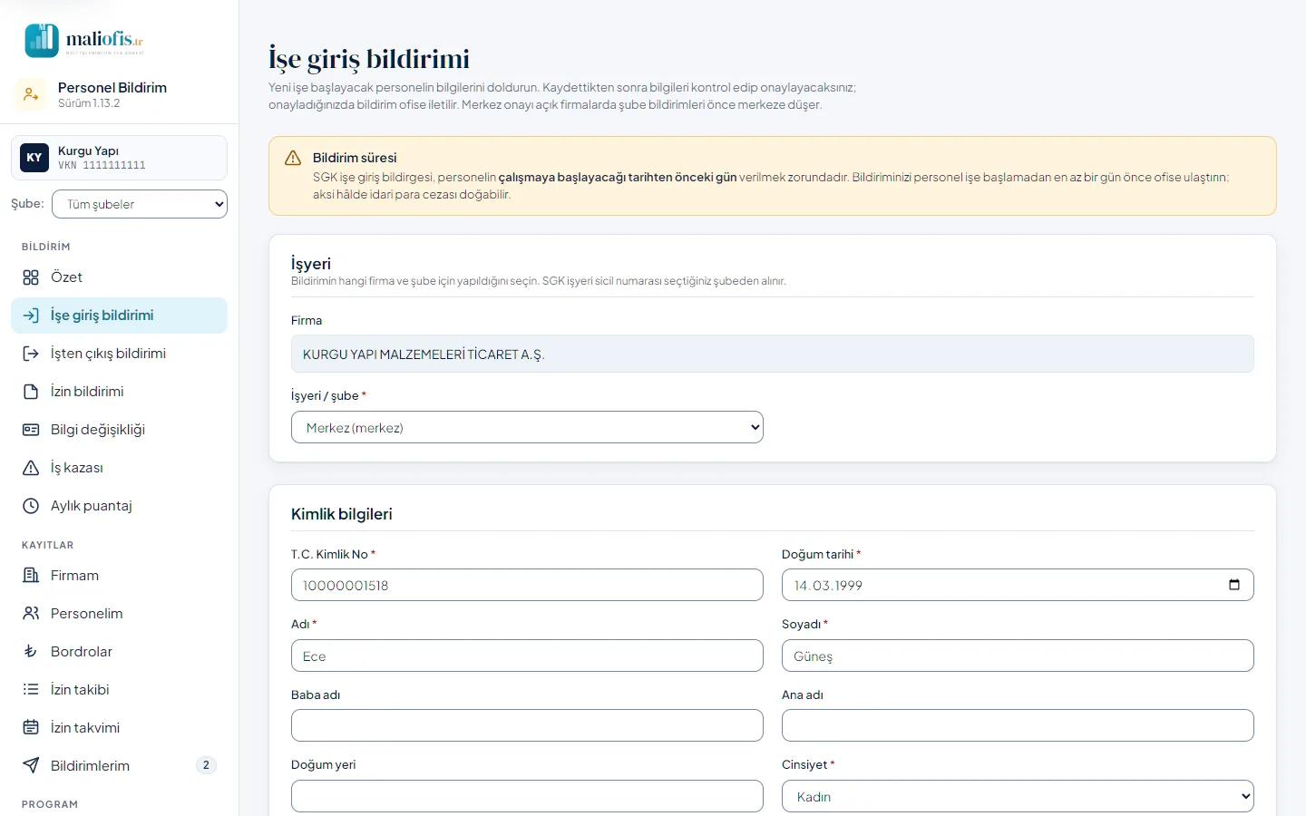
Task: Click the KY company avatar badge
Action: pos(34,158)
